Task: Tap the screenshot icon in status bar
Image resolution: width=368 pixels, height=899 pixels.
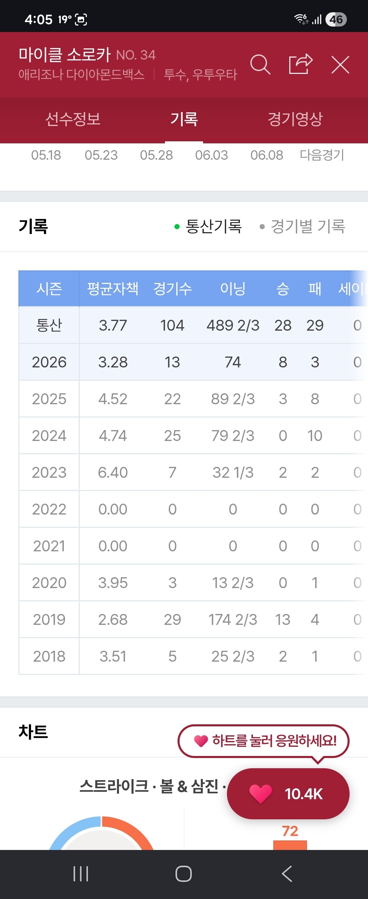Action: point(81,19)
